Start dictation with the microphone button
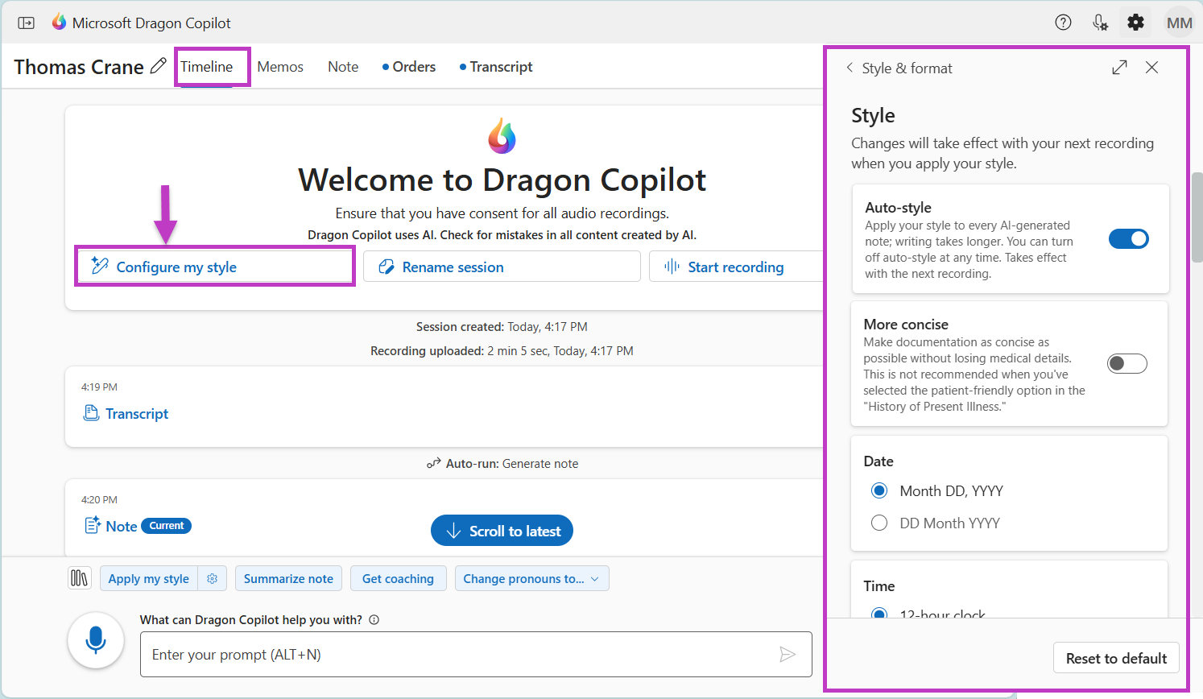This screenshot has height=699, width=1203. click(96, 640)
